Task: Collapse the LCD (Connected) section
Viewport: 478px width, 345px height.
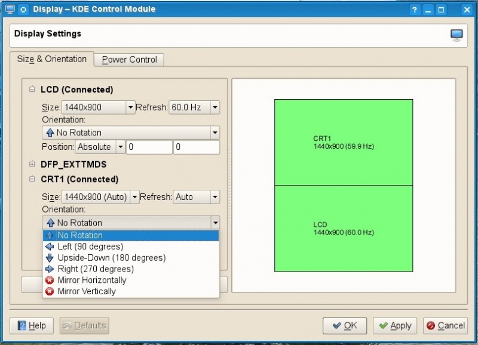Action: [32, 90]
